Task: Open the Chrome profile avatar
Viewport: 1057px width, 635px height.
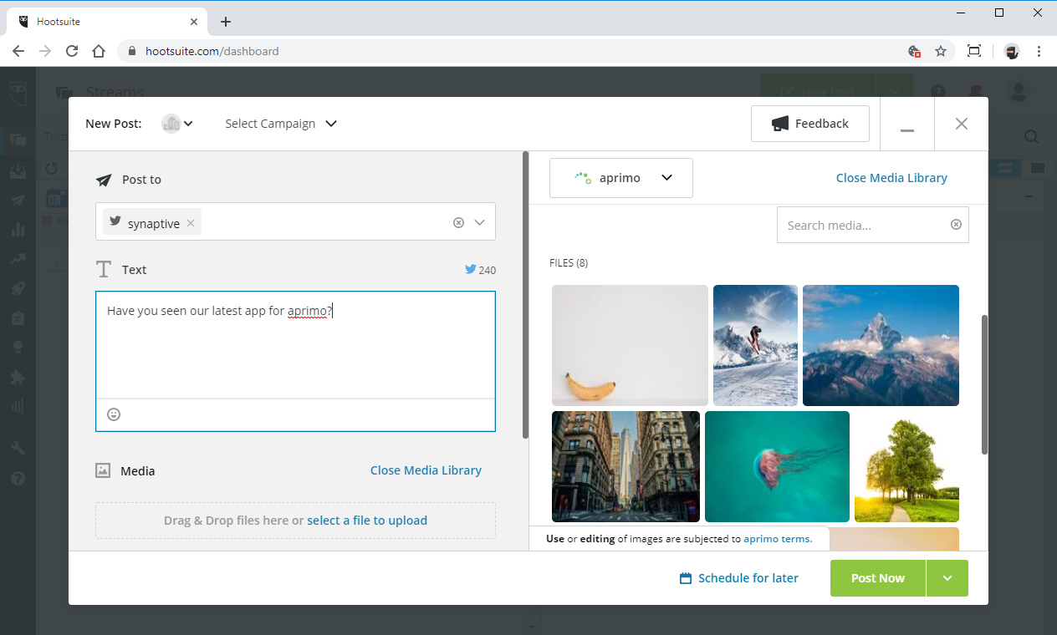Action: [x=1012, y=51]
